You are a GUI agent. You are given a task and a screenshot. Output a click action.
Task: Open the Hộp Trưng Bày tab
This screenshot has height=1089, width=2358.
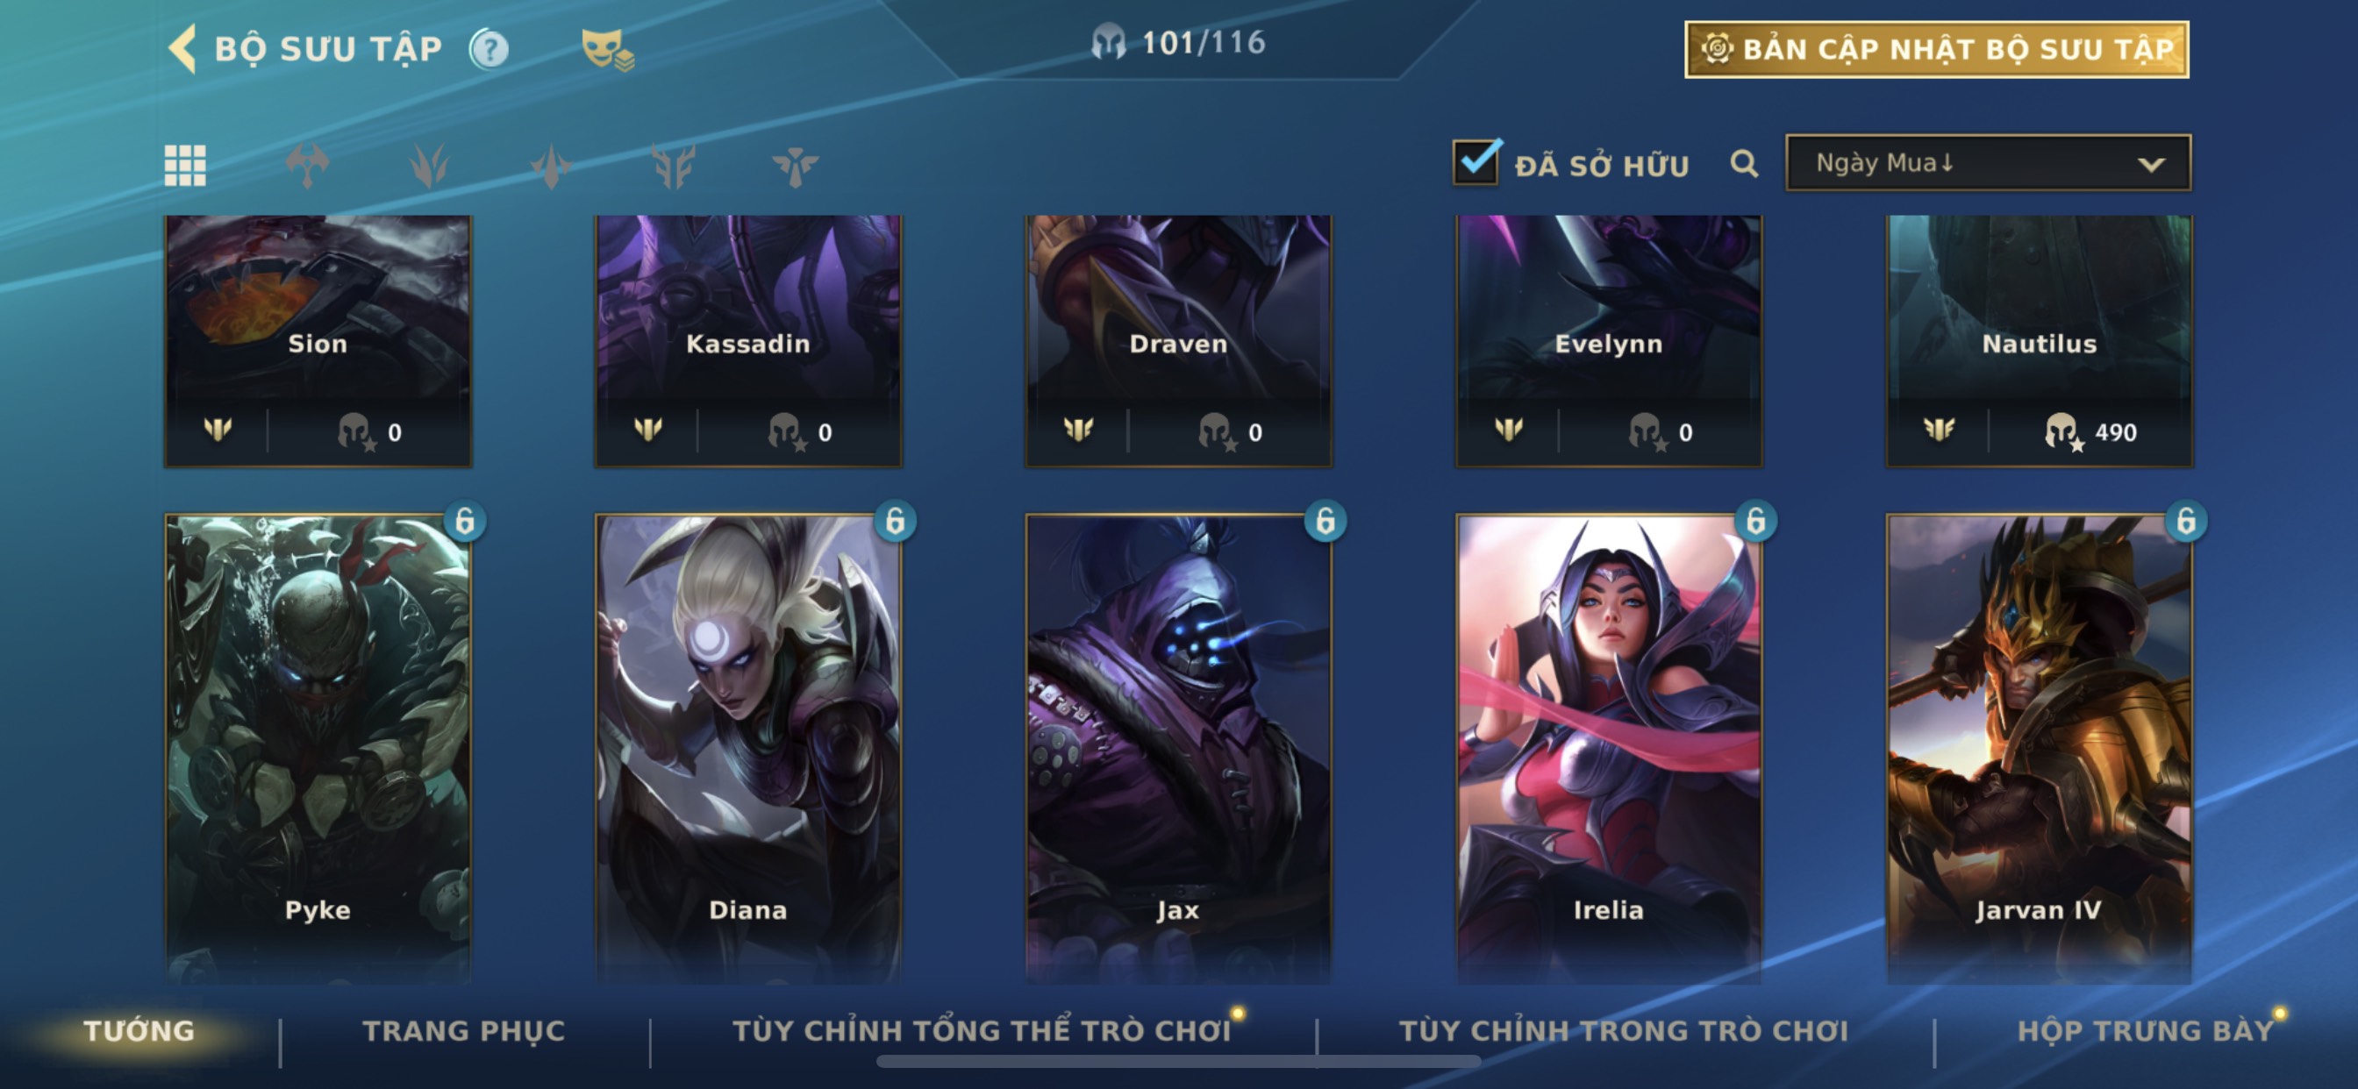pyautogui.click(x=2146, y=1030)
